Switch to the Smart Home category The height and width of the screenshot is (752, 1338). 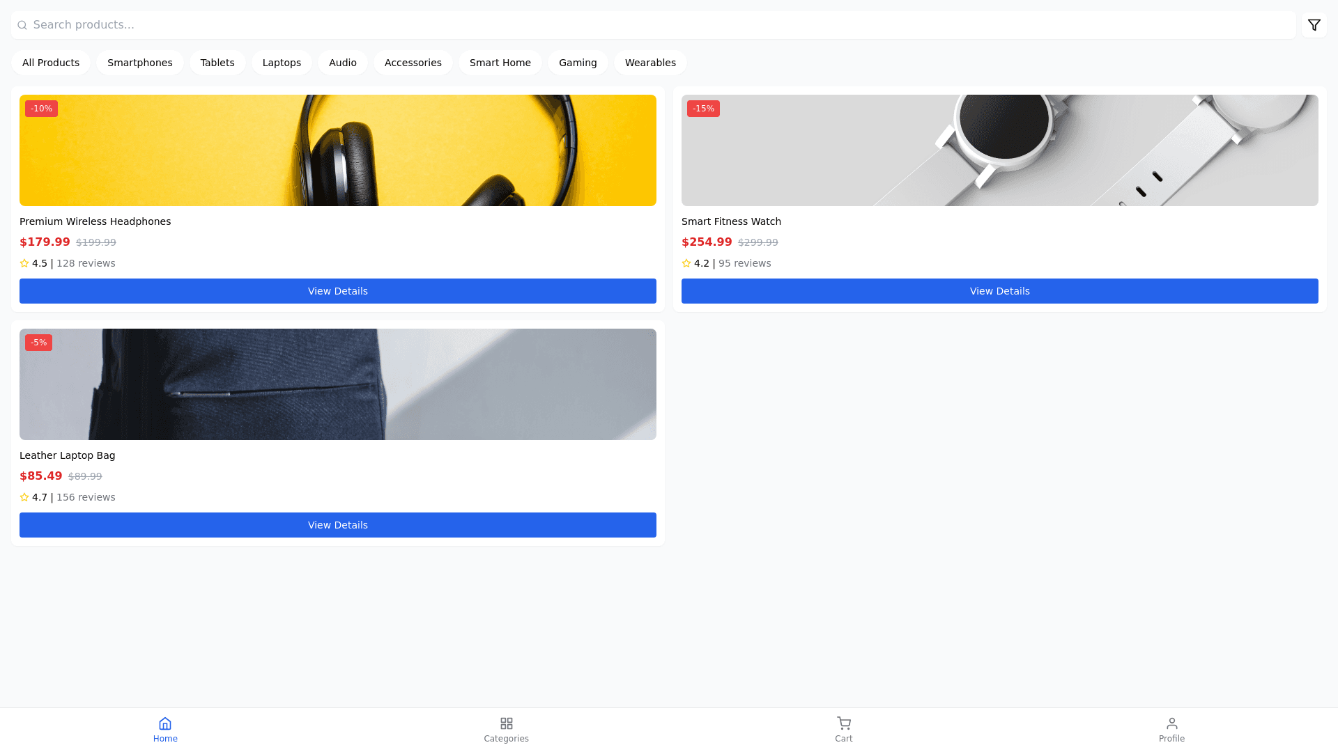tap(500, 63)
